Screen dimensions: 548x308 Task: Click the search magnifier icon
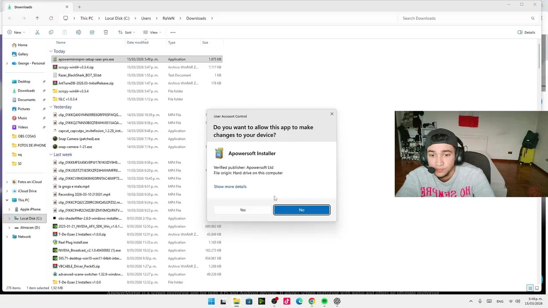(x=533, y=18)
